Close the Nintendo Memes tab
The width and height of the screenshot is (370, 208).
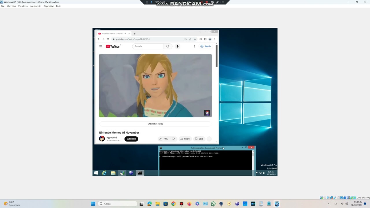(x=129, y=34)
